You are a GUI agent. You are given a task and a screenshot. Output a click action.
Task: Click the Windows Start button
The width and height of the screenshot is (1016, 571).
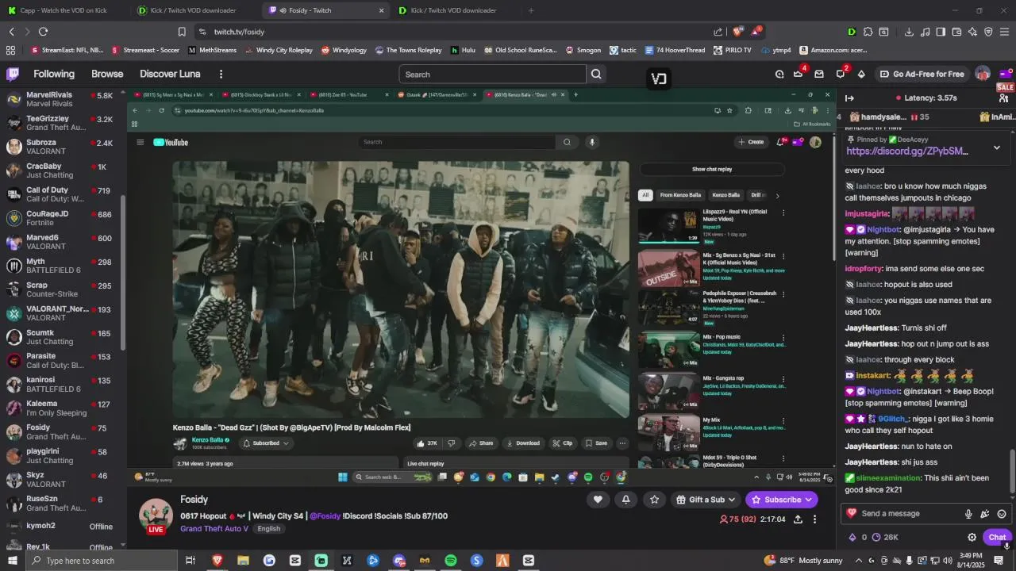point(13,561)
